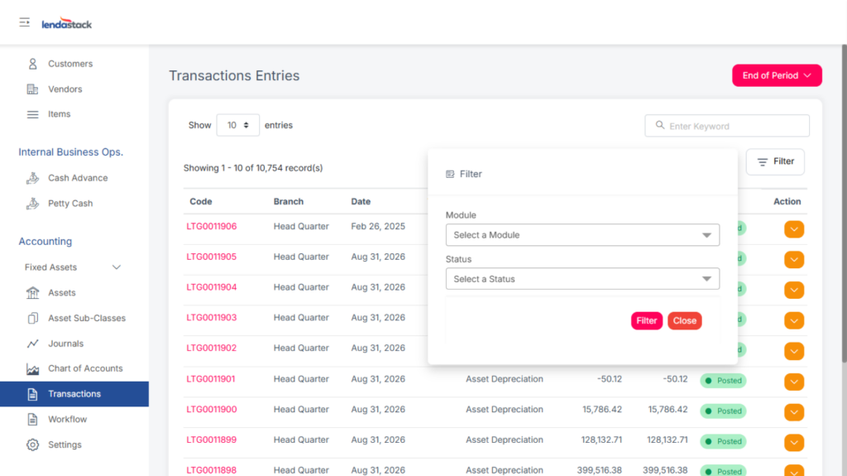Click the lendastack logo

pyautogui.click(x=67, y=24)
